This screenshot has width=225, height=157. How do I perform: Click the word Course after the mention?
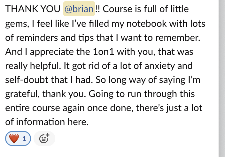[x=117, y=9]
